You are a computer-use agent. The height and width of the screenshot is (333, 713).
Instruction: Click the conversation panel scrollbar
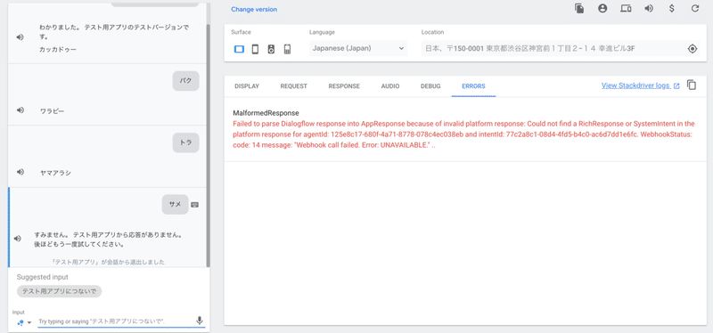click(x=208, y=145)
